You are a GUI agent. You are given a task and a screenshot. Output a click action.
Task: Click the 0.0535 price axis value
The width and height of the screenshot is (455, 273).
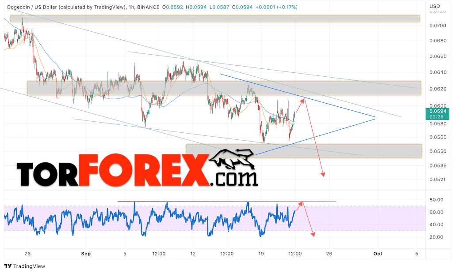pos(438,165)
